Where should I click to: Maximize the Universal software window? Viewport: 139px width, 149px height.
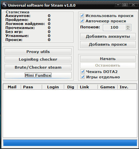125,5
